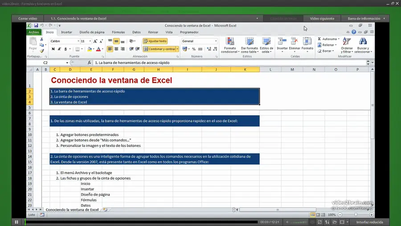The image size is (401, 226).
Task: Expand the Combinar y centrar dropdown arrow
Action: coord(177,49)
